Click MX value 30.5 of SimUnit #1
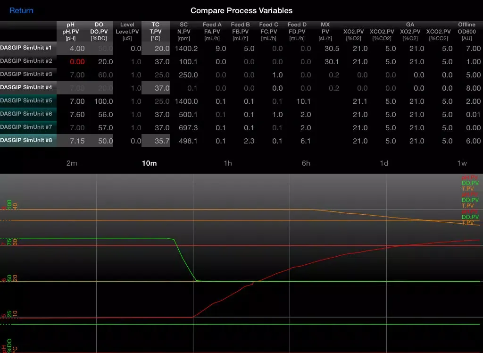Screen dimensions: 483x353 click(x=332, y=49)
